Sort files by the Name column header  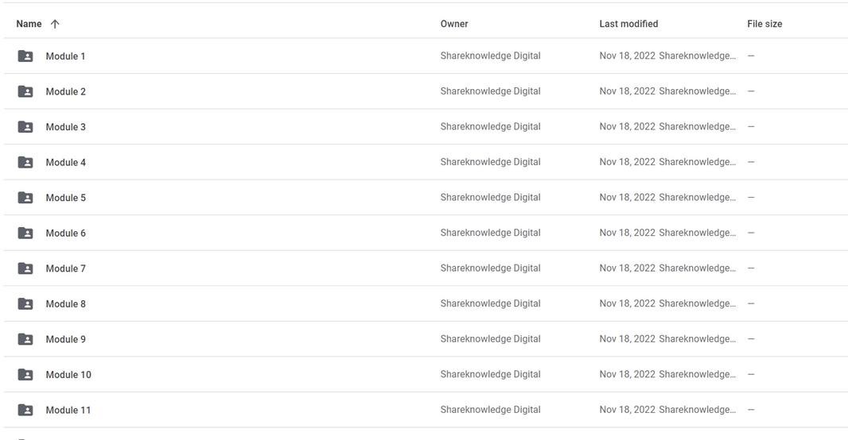pyautogui.click(x=29, y=24)
